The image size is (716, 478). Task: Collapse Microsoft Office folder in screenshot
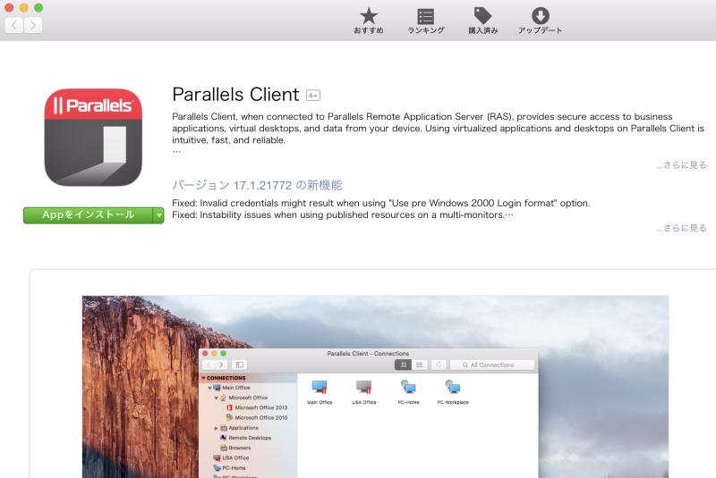[216, 398]
